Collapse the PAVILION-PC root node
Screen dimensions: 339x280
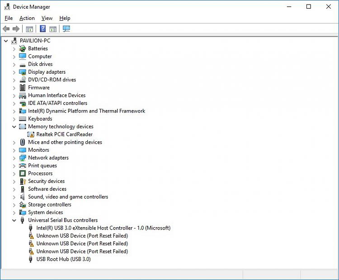pyautogui.click(x=6, y=41)
